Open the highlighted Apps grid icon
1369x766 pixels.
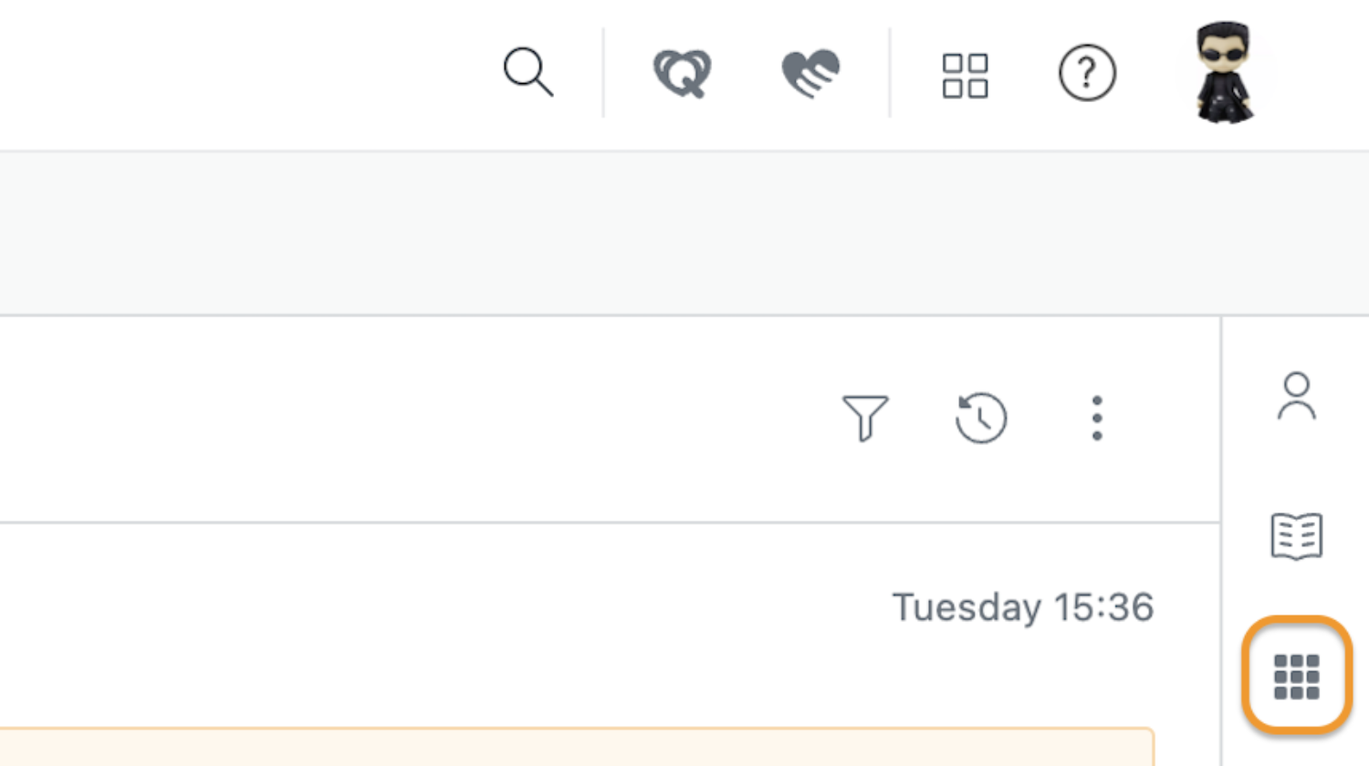[x=1296, y=677]
